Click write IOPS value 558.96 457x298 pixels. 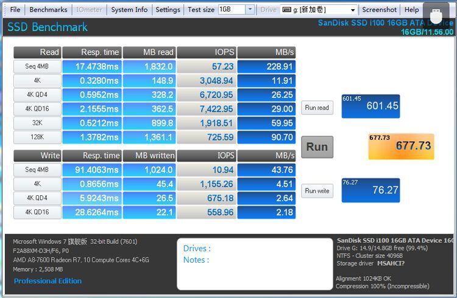click(207, 212)
